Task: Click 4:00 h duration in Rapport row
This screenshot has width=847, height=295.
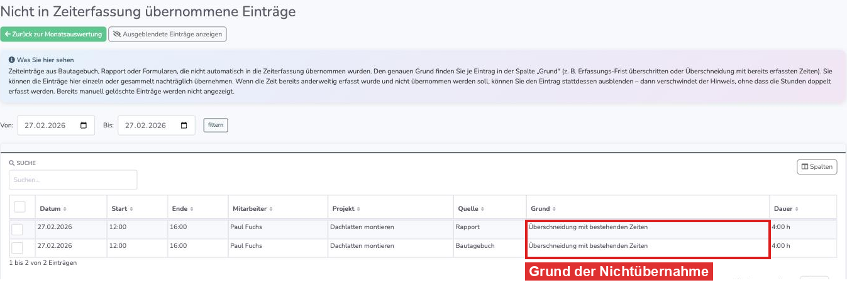Action: [780, 227]
